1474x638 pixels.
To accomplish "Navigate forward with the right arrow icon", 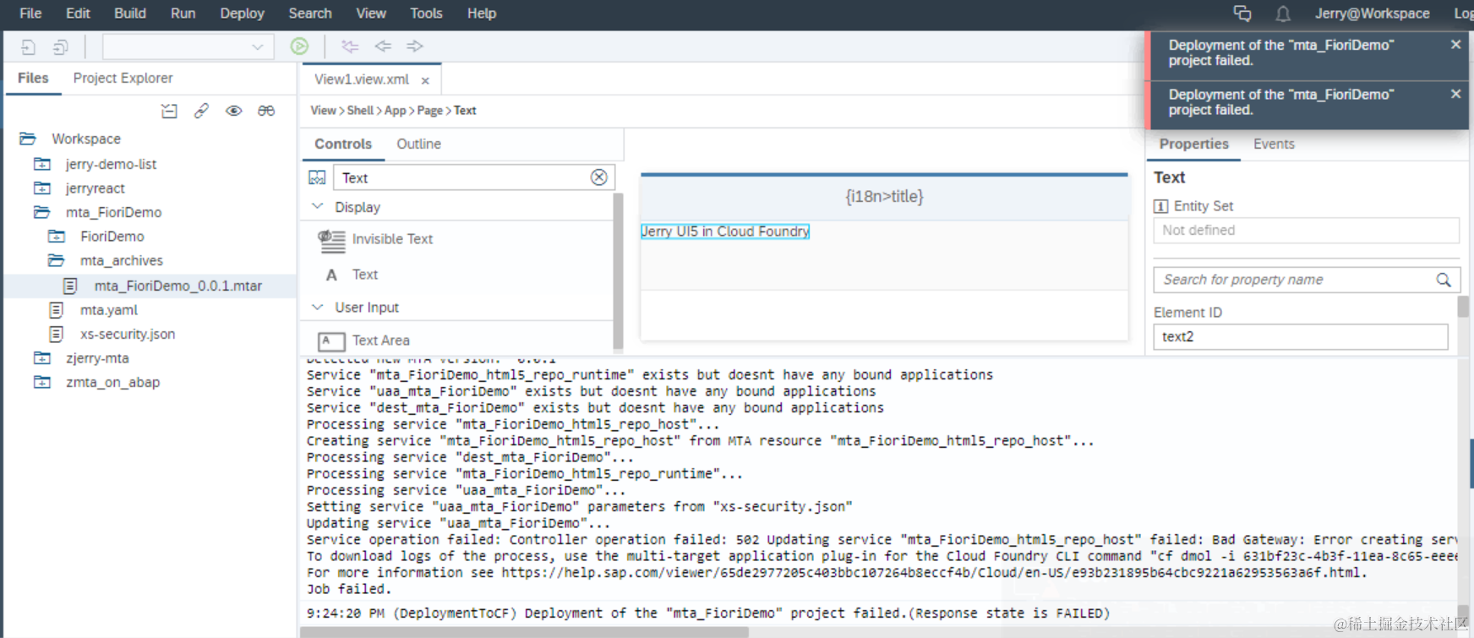I will click(415, 46).
